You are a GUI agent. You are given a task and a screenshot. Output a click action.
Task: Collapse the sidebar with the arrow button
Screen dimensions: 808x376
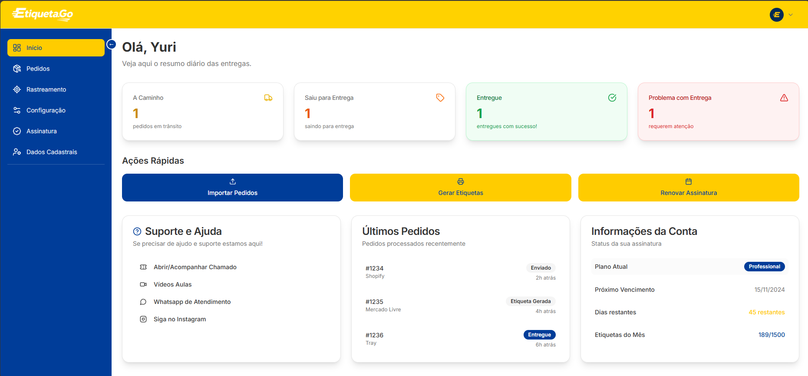coord(112,44)
